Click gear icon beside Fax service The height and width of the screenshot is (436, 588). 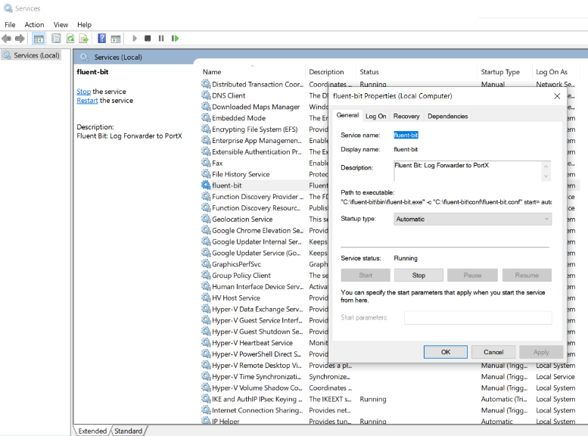click(x=206, y=163)
